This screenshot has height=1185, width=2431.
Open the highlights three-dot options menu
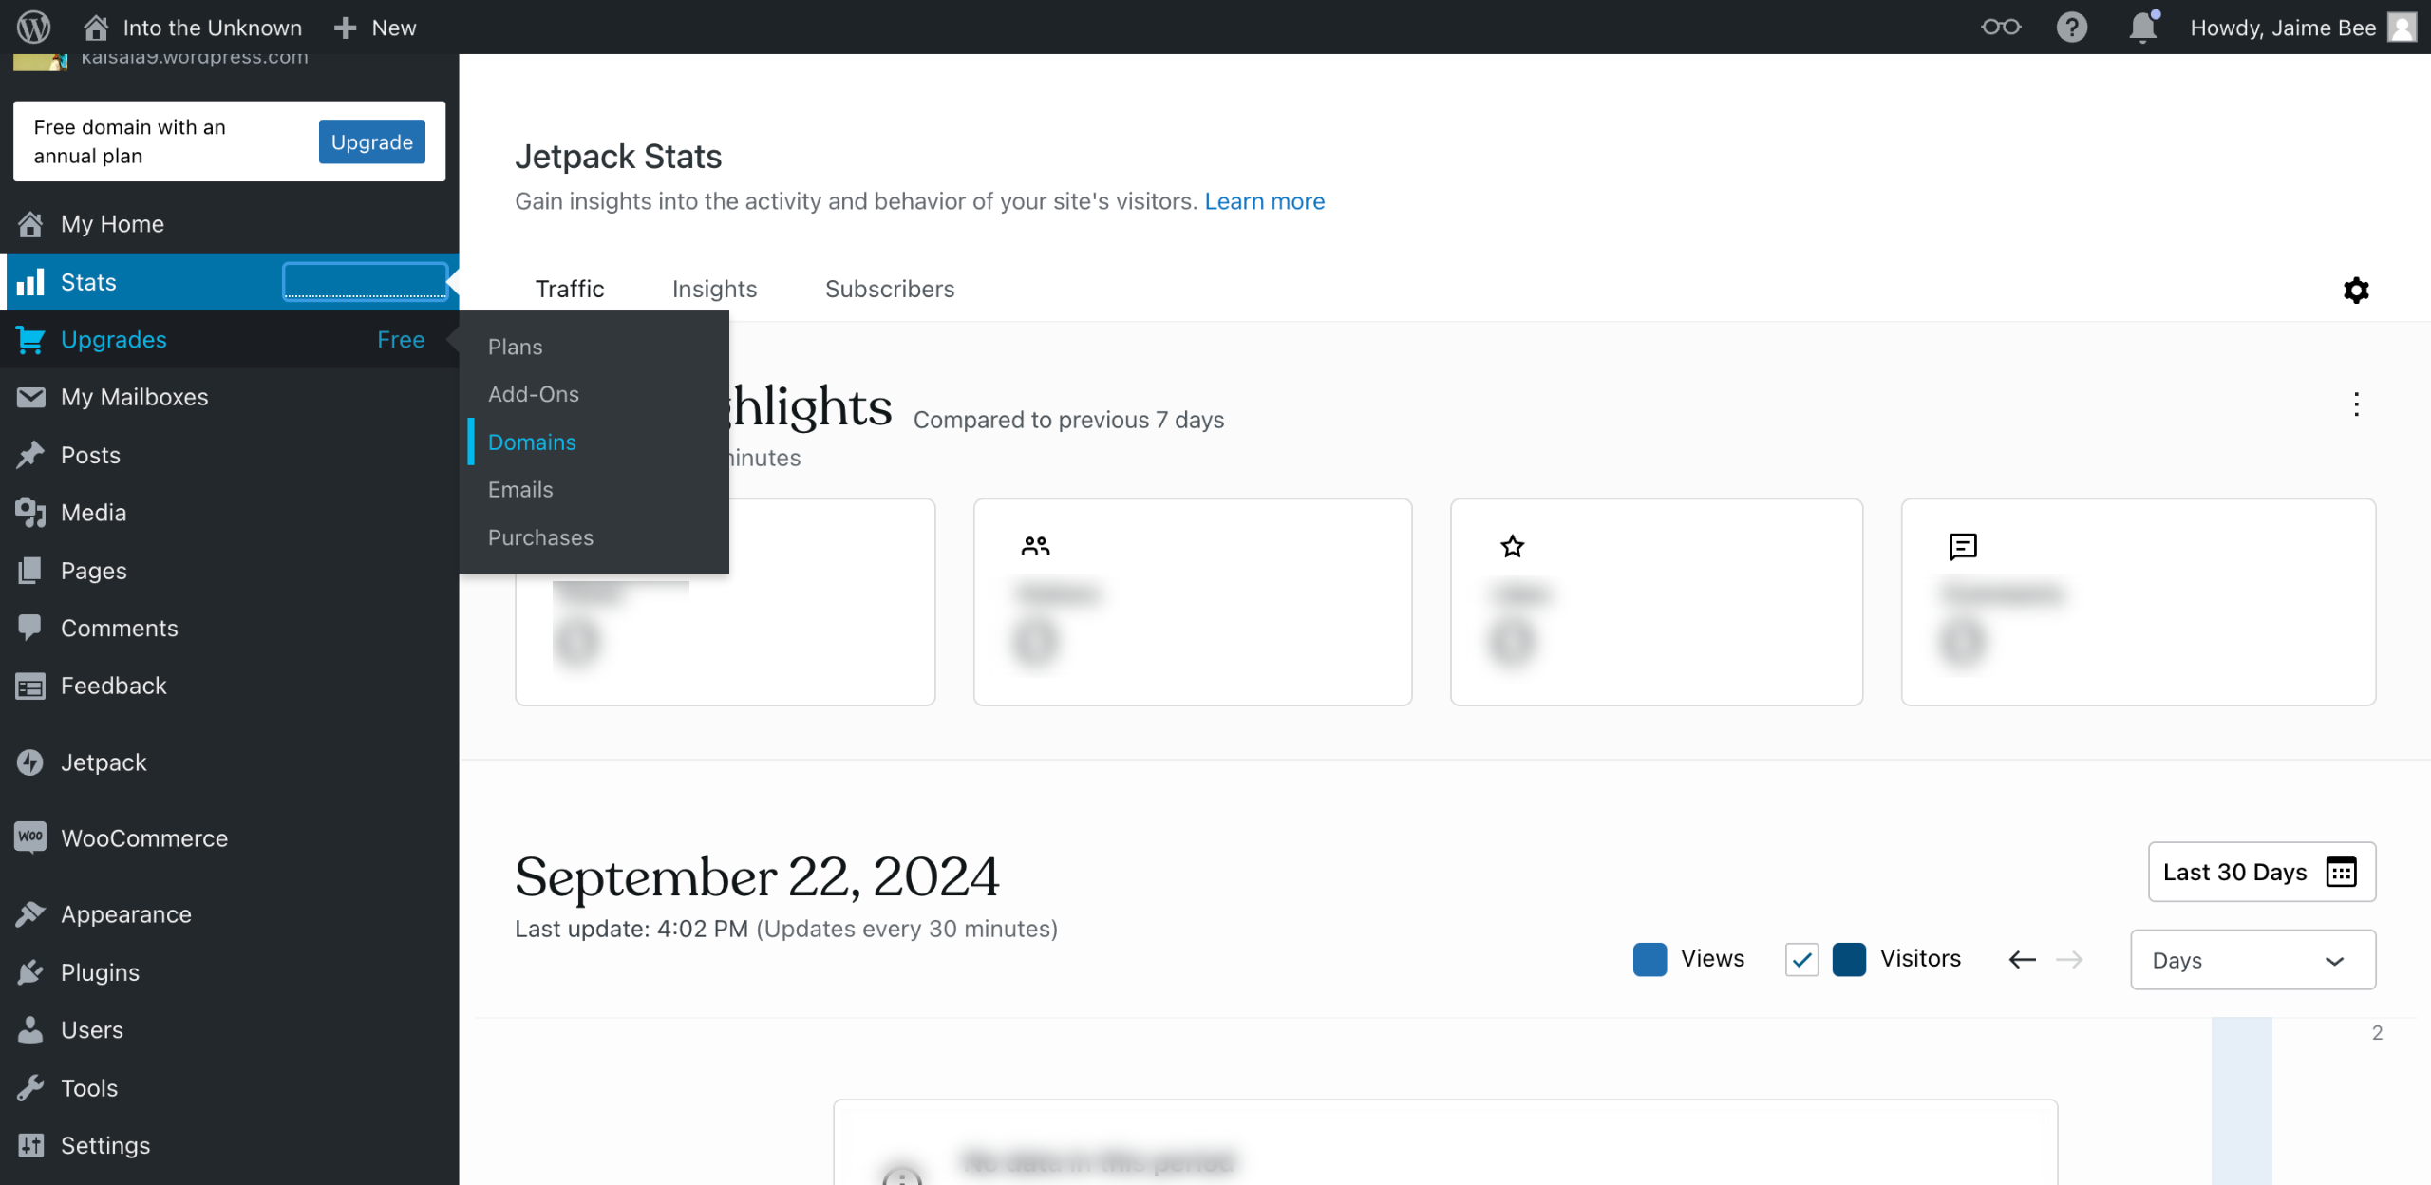(2356, 404)
